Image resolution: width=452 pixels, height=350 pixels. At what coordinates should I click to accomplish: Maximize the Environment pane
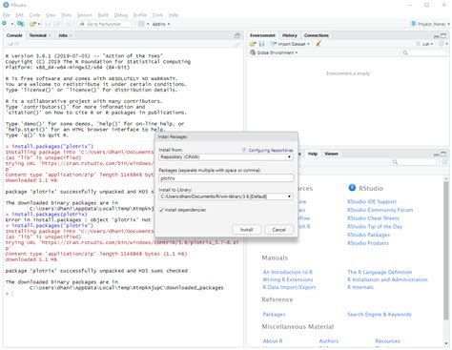coord(443,35)
